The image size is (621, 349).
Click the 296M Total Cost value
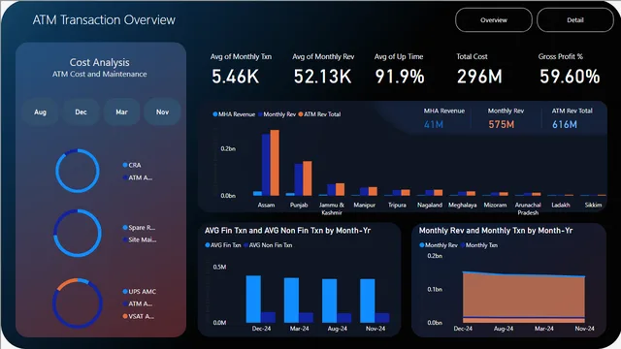[x=479, y=77]
